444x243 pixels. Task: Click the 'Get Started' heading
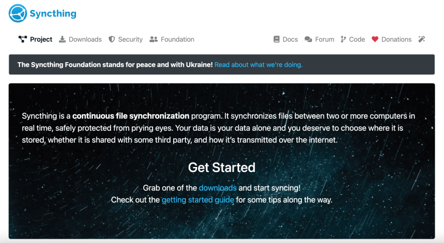click(221, 168)
